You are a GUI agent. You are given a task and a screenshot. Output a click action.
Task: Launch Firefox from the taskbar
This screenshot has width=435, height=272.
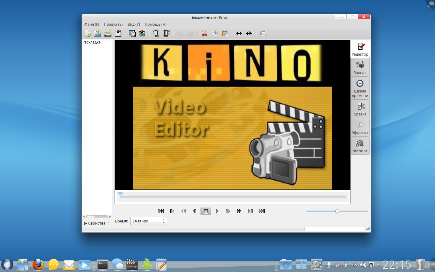point(38,265)
